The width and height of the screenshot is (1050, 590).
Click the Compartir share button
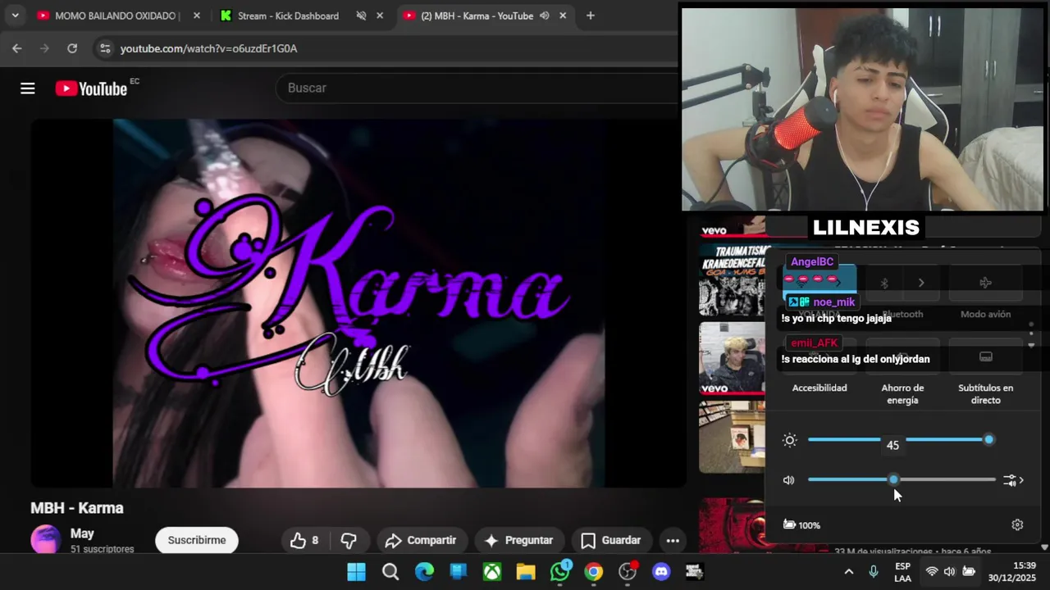click(x=421, y=540)
